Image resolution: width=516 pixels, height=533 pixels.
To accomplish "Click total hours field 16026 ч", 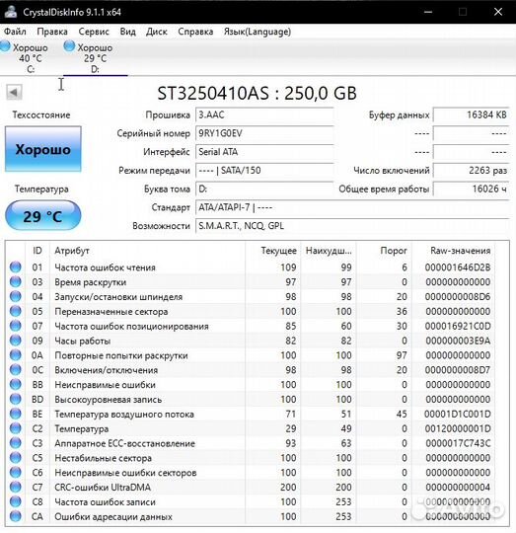I will [471, 189].
